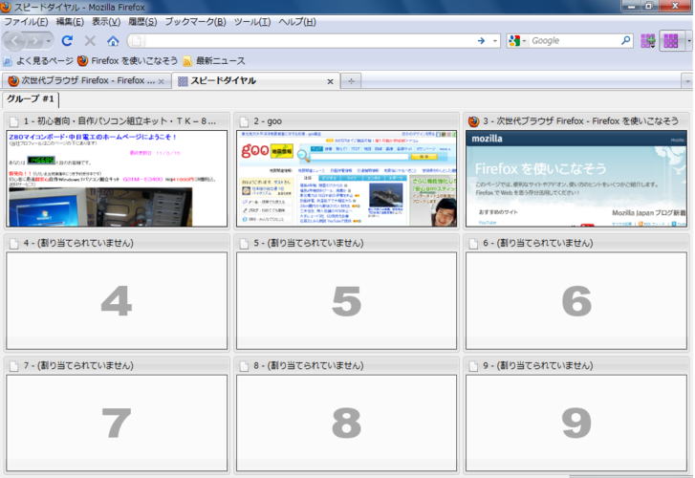
Task: Select empty dial slot 5
Action: [x=347, y=300]
